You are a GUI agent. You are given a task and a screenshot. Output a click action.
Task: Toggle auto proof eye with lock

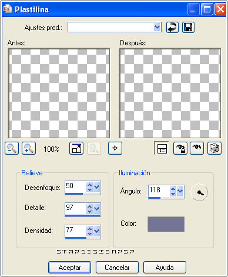pos(180,148)
